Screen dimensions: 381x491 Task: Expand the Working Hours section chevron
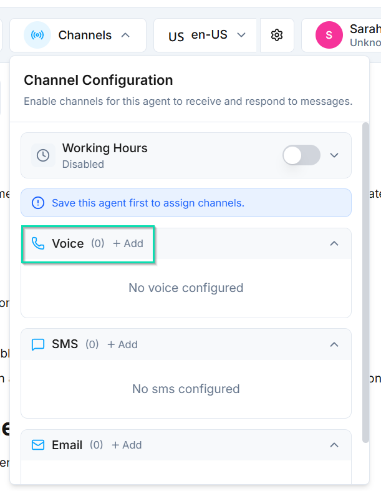[334, 155]
